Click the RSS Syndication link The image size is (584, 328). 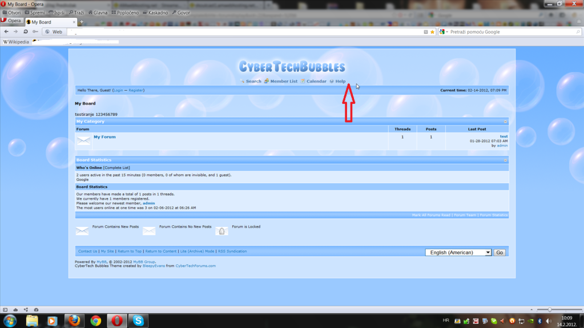(232, 252)
